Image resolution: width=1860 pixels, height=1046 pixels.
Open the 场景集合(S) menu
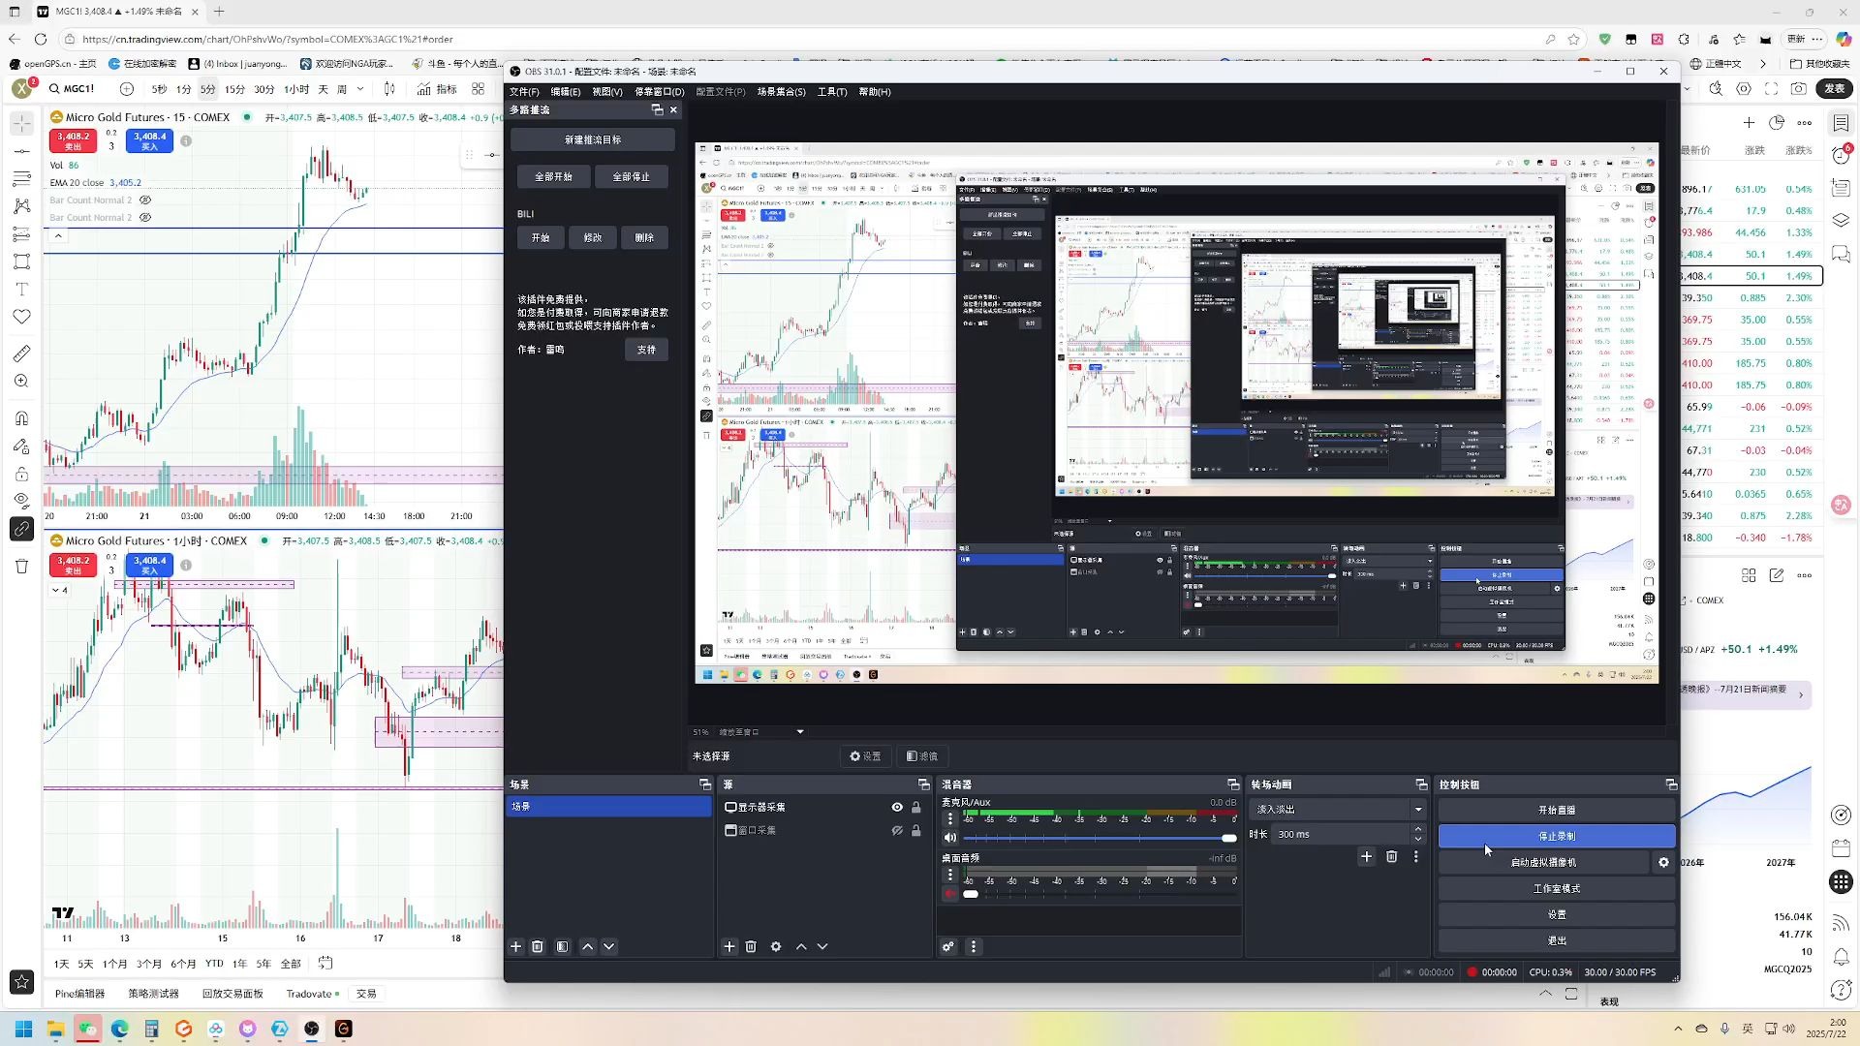click(x=781, y=92)
